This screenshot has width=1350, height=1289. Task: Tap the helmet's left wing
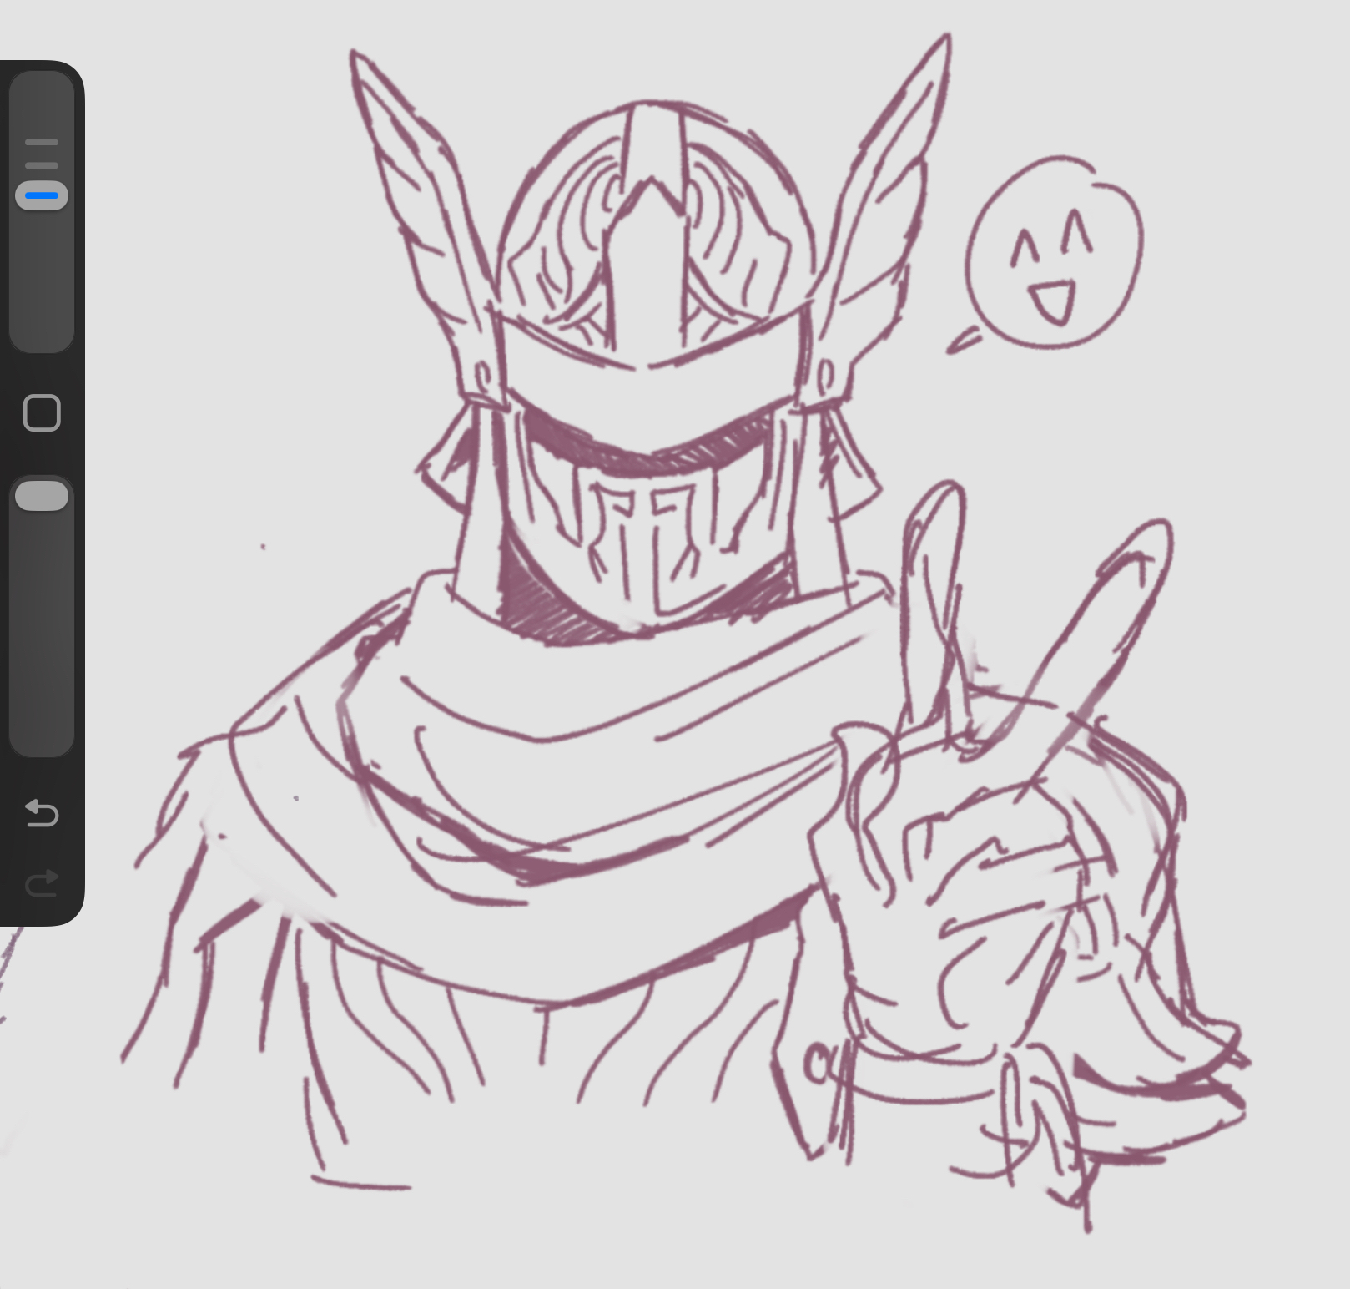point(417,209)
